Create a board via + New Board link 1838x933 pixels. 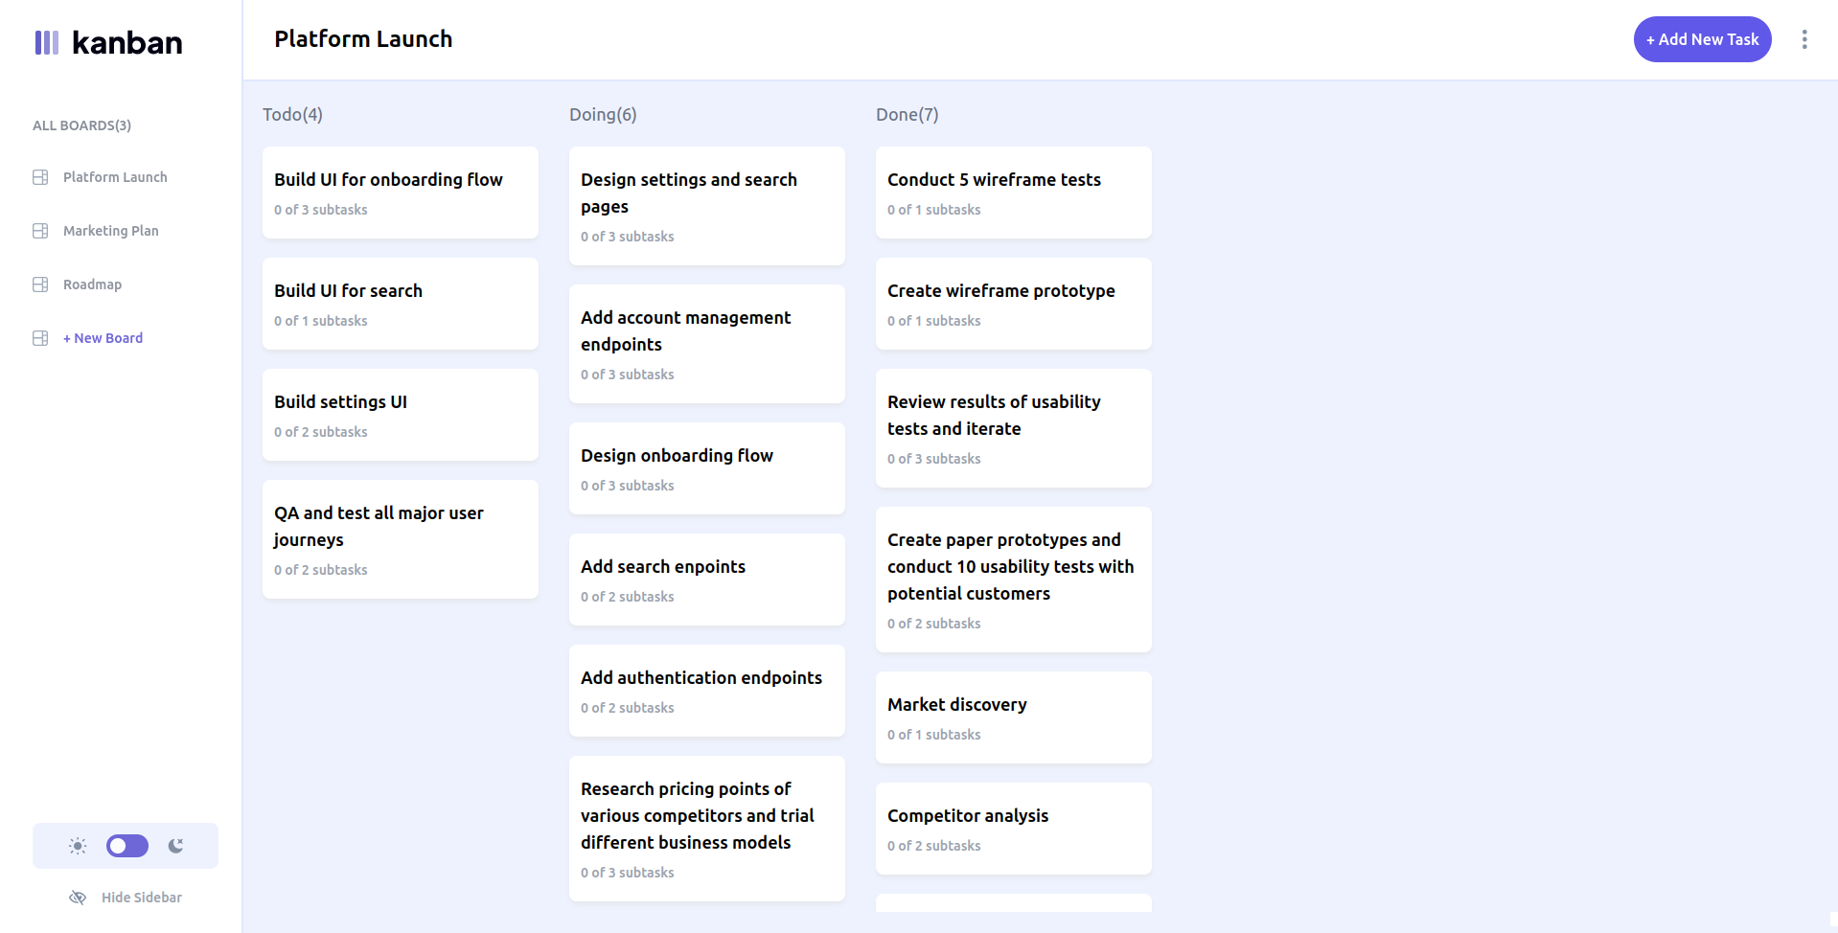(103, 338)
